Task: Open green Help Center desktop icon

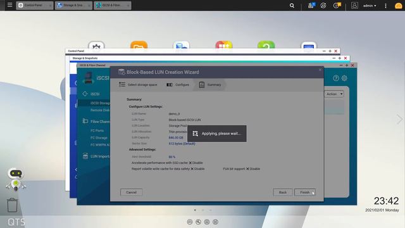Action: [266, 45]
